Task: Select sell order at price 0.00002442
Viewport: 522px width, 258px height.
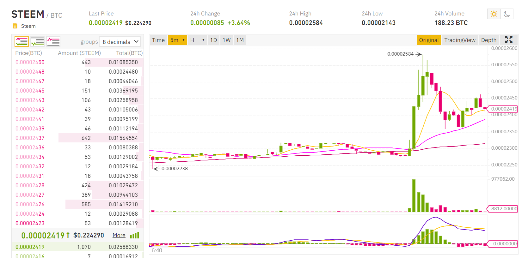Action: 78,110
